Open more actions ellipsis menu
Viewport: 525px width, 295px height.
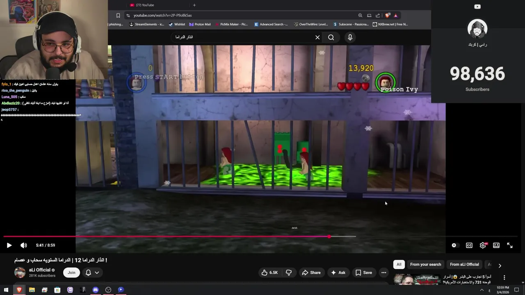click(x=383, y=272)
